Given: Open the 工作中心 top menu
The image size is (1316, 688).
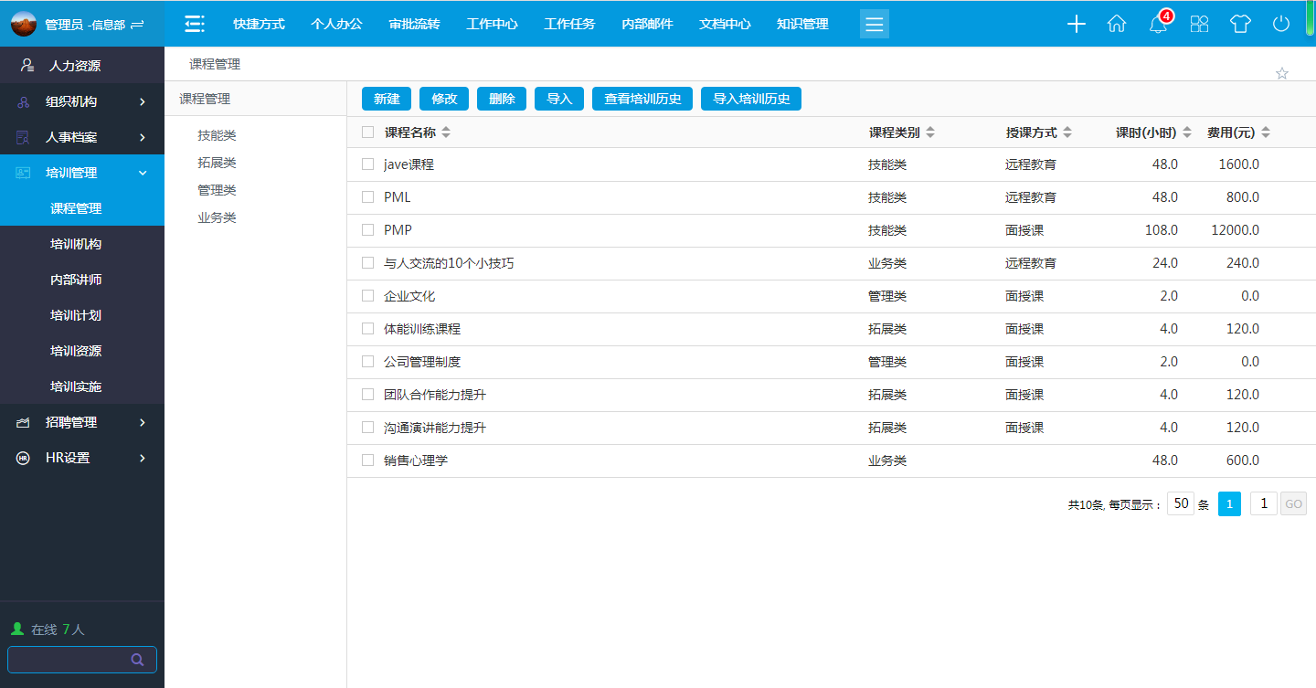Looking at the screenshot, I should pyautogui.click(x=492, y=24).
